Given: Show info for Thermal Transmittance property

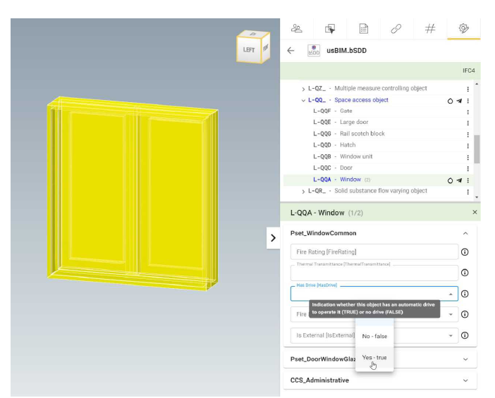Looking at the screenshot, I should point(465,273).
